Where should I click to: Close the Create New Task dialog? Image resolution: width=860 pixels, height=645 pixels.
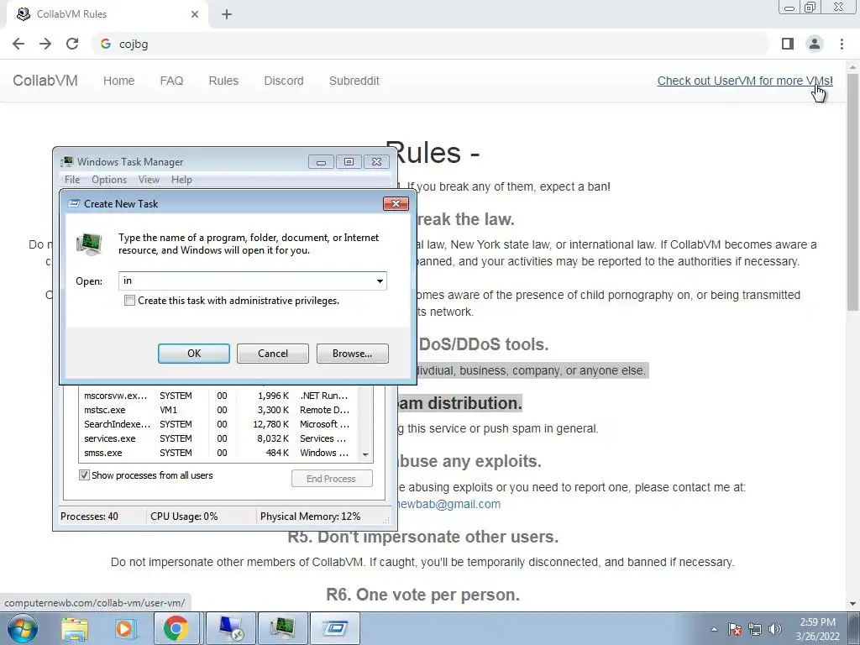click(x=396, y=203)
